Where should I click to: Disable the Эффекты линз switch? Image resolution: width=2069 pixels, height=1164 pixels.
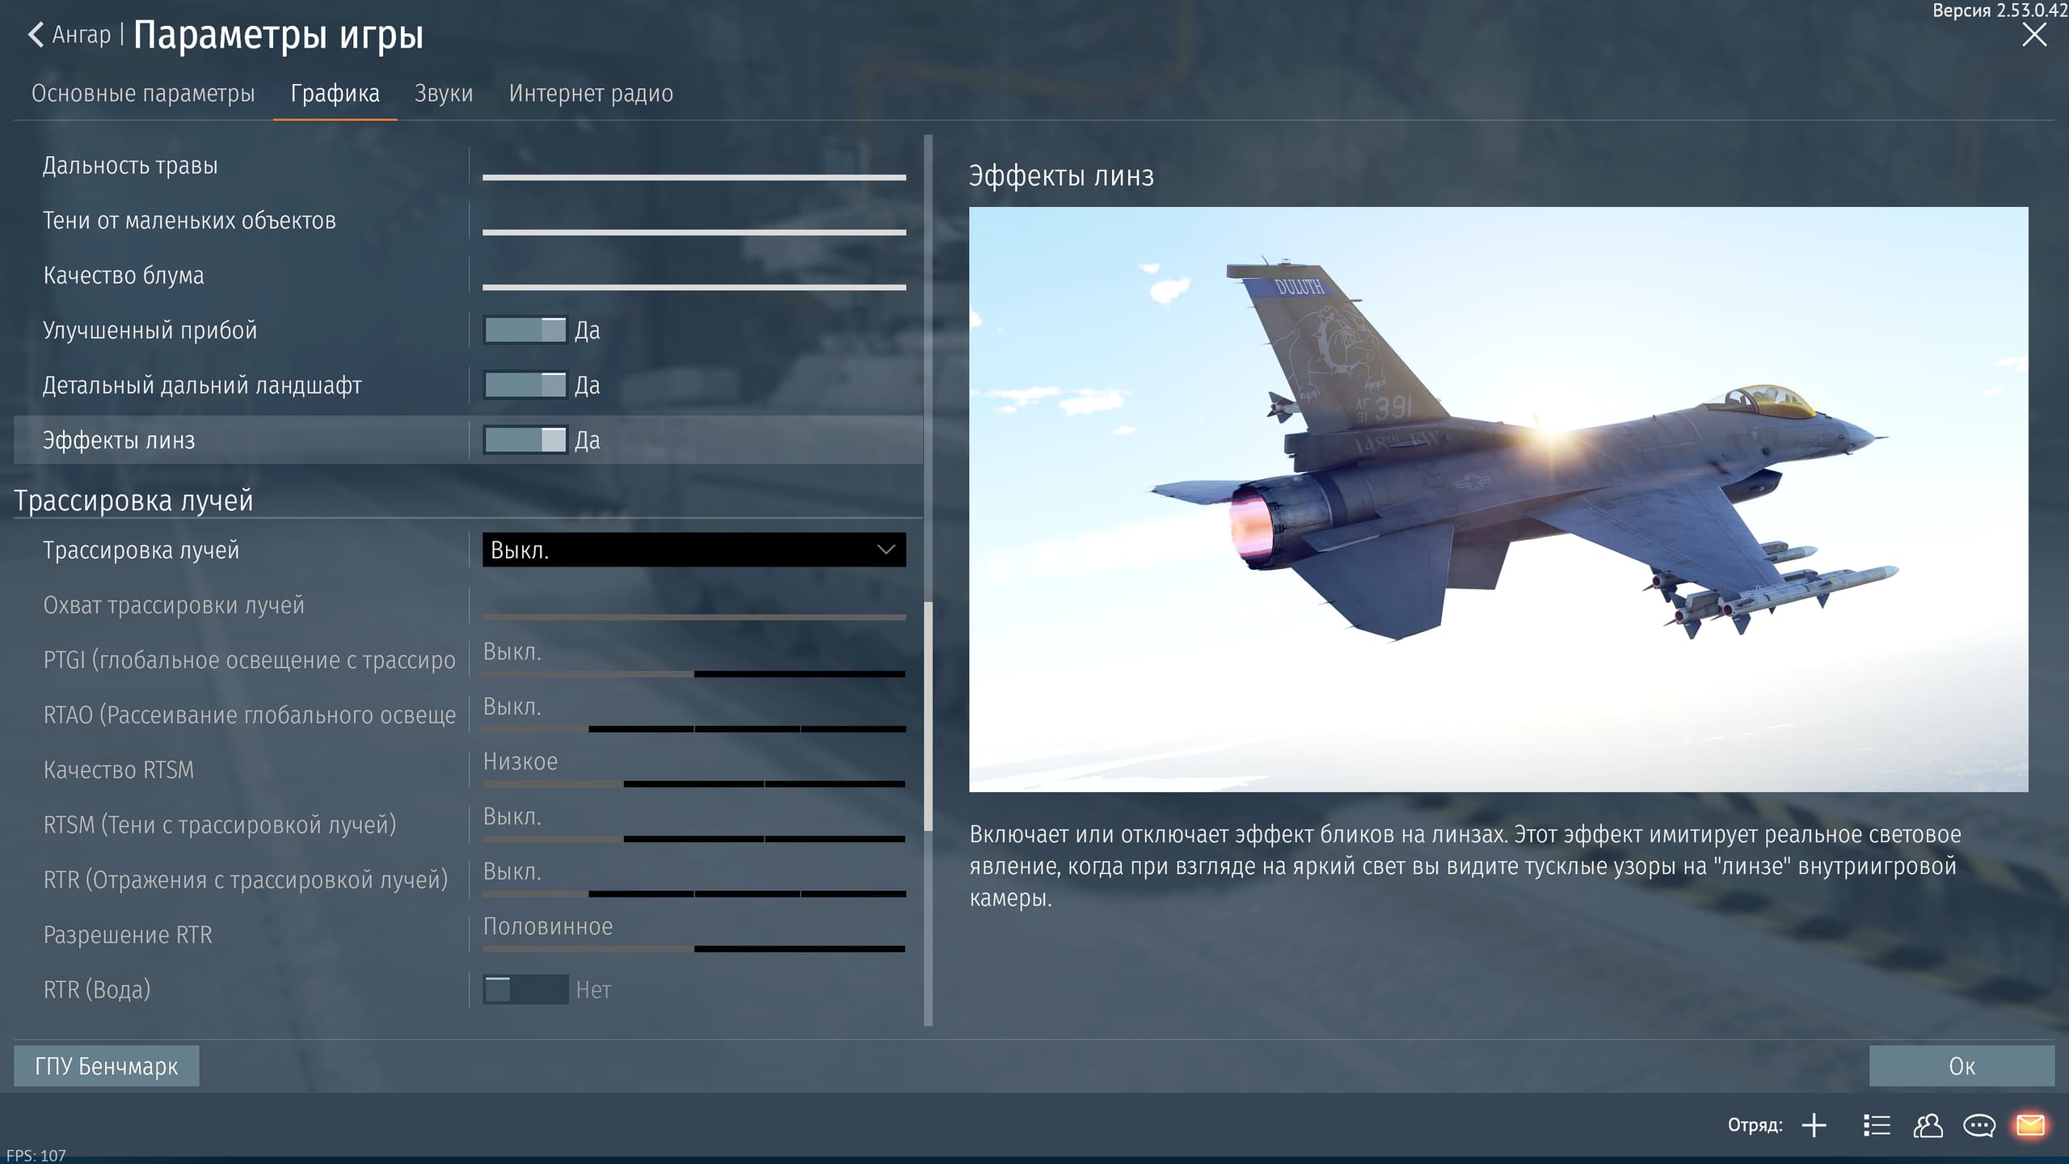click(x=525, y=440)
